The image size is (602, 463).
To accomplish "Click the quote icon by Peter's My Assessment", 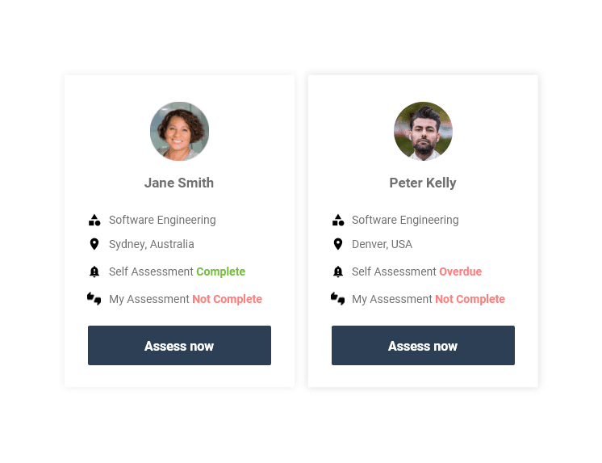I will tap(338, 299).
